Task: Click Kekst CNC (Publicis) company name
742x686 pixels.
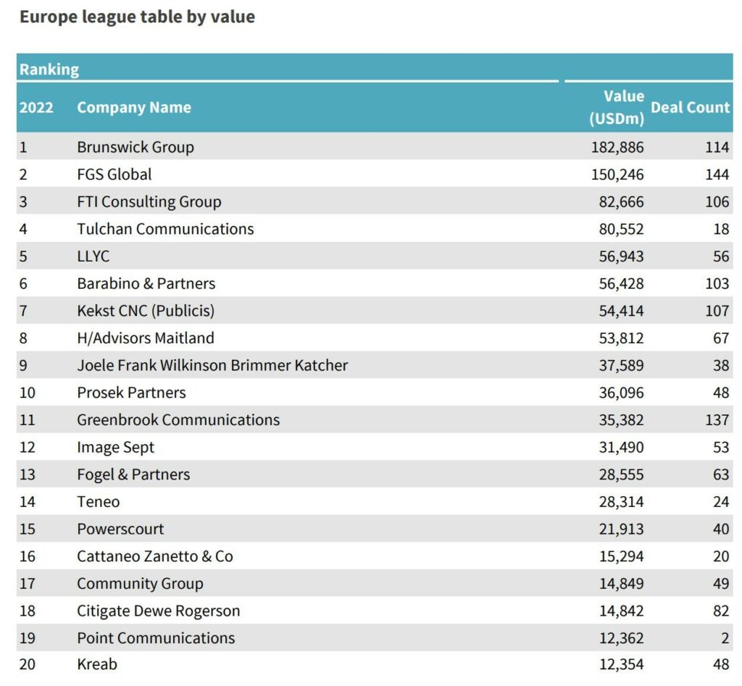Action: coord(146,311)
